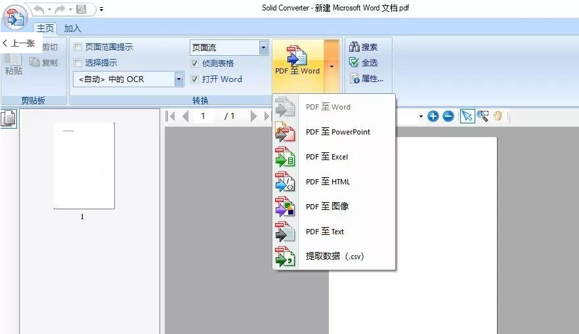Image resolution: width=579 pixels, height=334 pixels.
Task: Select 提取数据 (.csv) menu item
Action: click(x=333, y=256)
